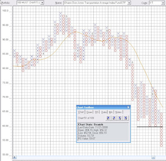Screen dimensions: 166x161
Task: Select the Chart tab in toolbox
Action: 81,112
